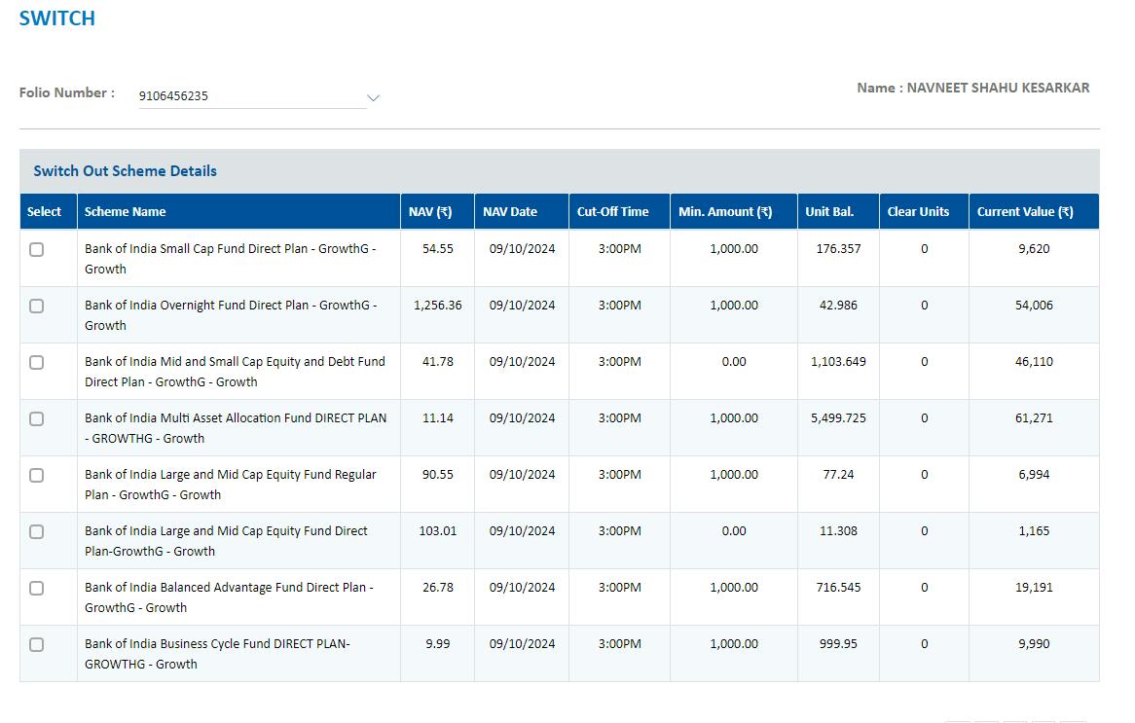This screenshot has height=723, width=1135.
Task: Click current value 9,620
Action: 1034,248
